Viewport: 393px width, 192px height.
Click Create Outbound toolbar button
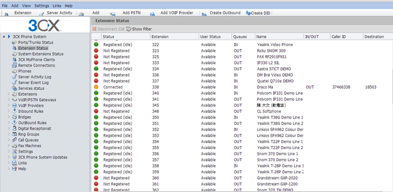pyautogui.click(x=221, y=13)
